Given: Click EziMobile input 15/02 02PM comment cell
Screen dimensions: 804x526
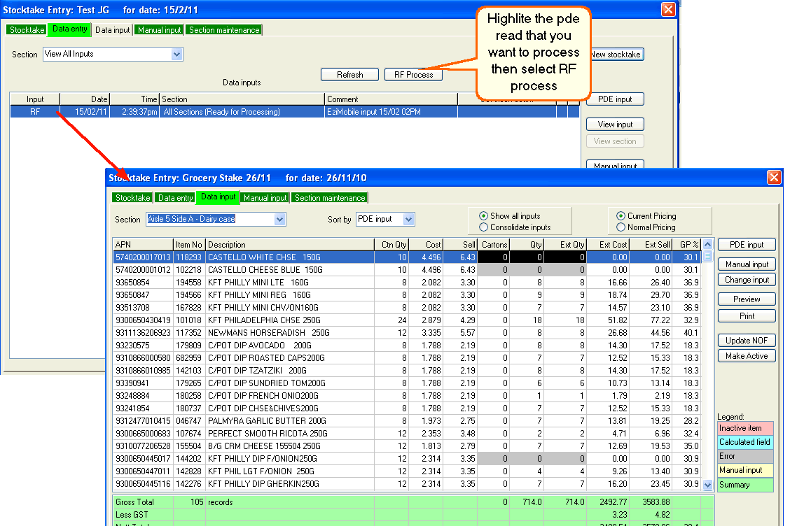Looking at the screenshot, I should 391,112.
